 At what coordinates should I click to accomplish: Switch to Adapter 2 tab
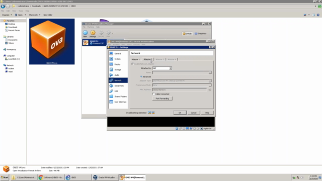147,59
